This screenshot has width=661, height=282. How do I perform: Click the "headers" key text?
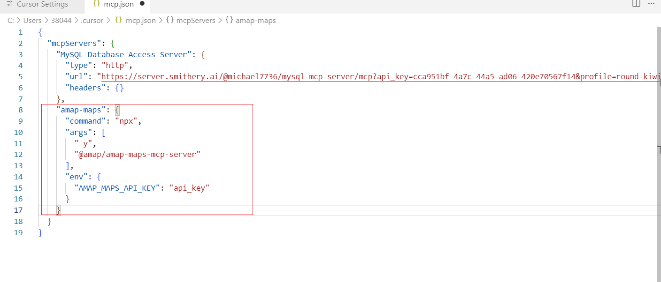pyautogui.click(x=85, y=88)
